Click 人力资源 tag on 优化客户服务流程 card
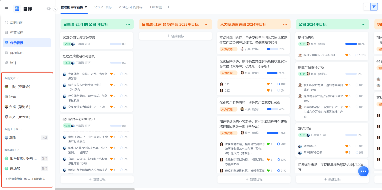Viewport: 382px width, 190px height. point(228,109)
